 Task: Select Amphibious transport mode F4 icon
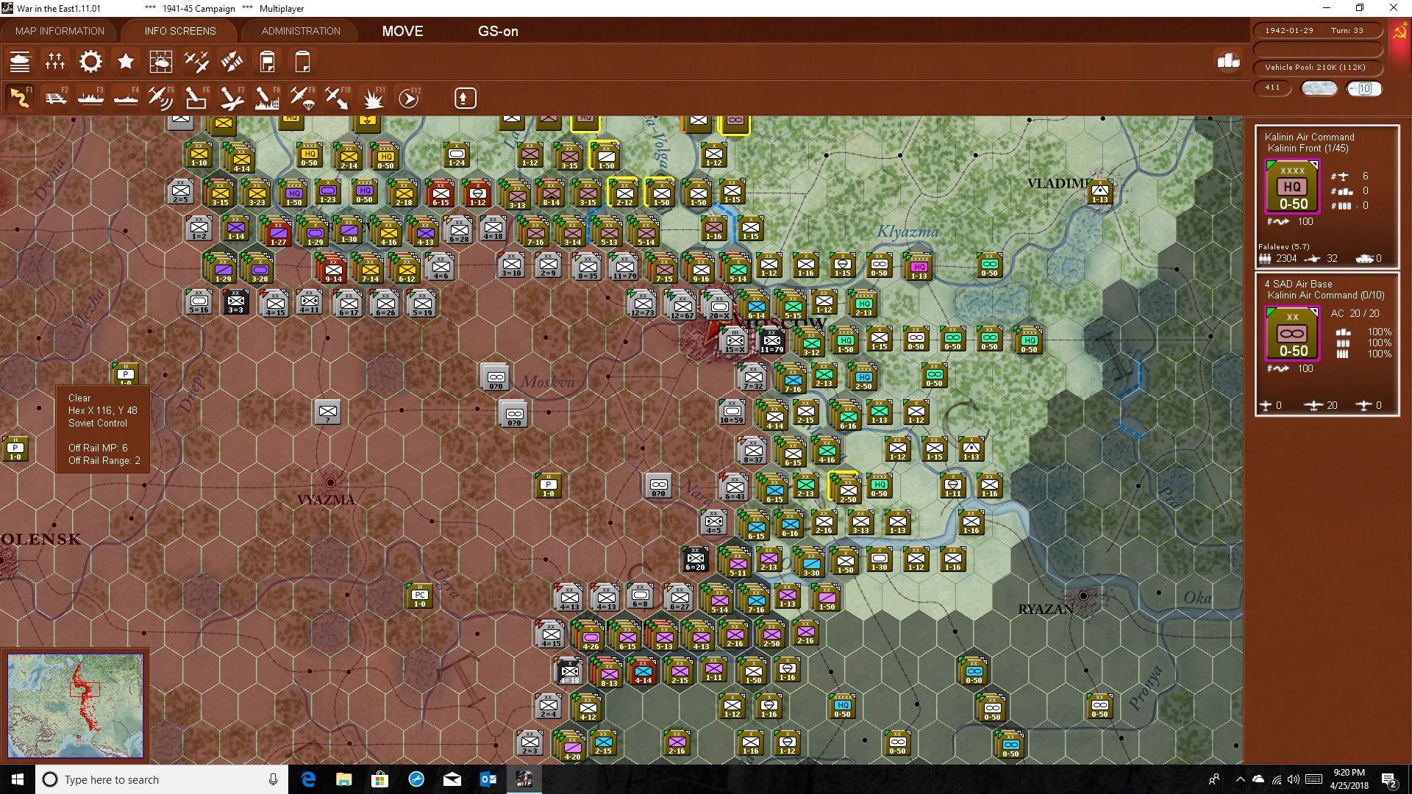tap(126, 98)
